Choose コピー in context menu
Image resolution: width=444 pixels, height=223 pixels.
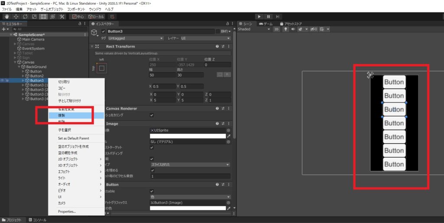click(76, 88)
